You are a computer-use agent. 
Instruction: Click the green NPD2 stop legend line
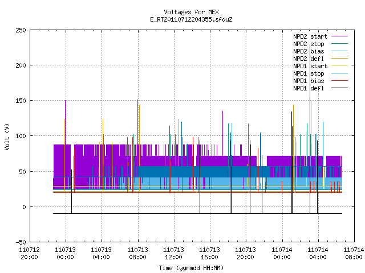click(x=340, y=44)
